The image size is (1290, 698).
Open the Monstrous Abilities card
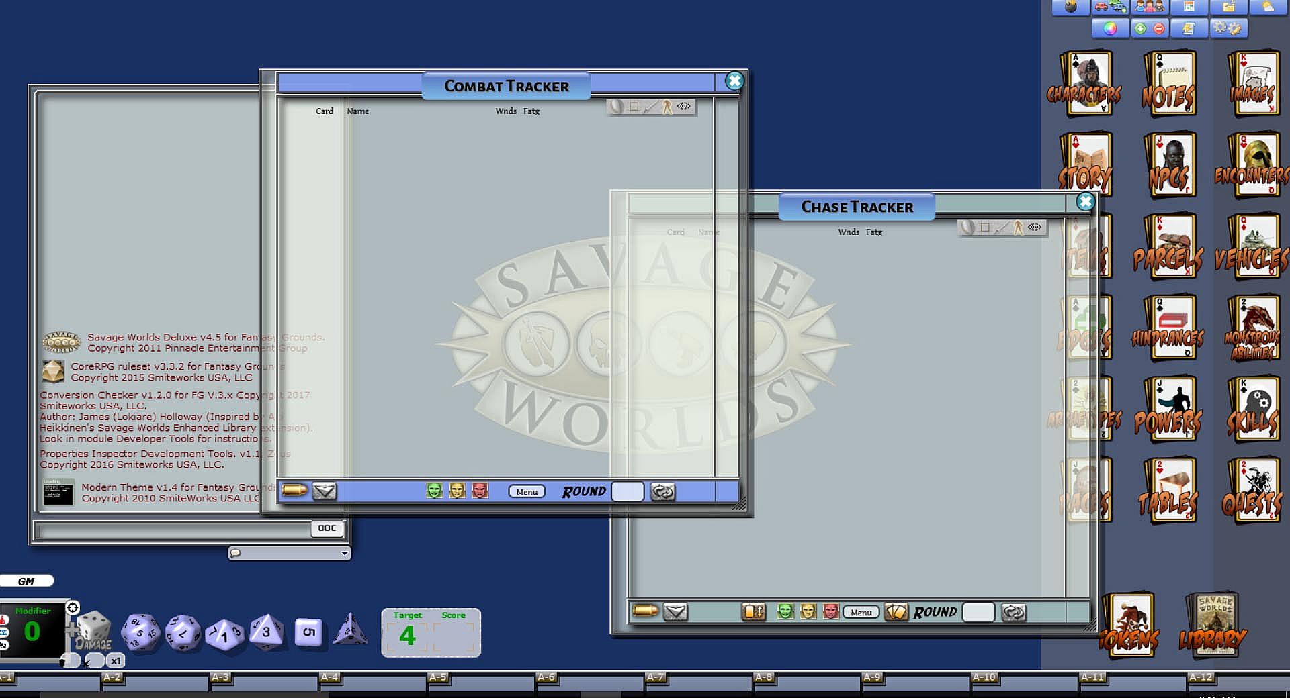click(1252, 329)
